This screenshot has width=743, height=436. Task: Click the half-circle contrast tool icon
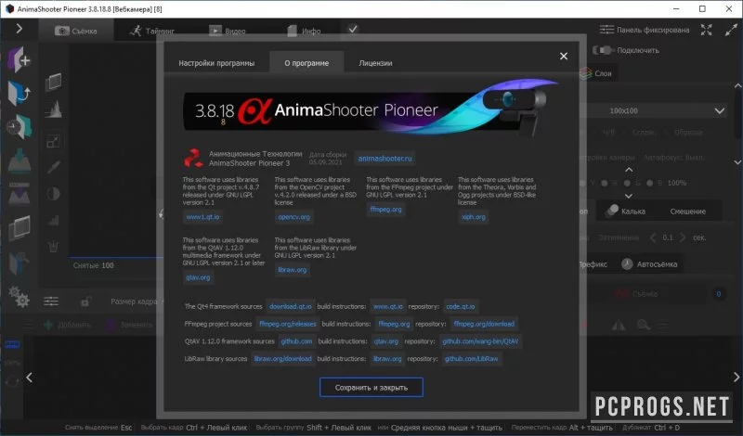pyautogui.click(x=54, y=194)
